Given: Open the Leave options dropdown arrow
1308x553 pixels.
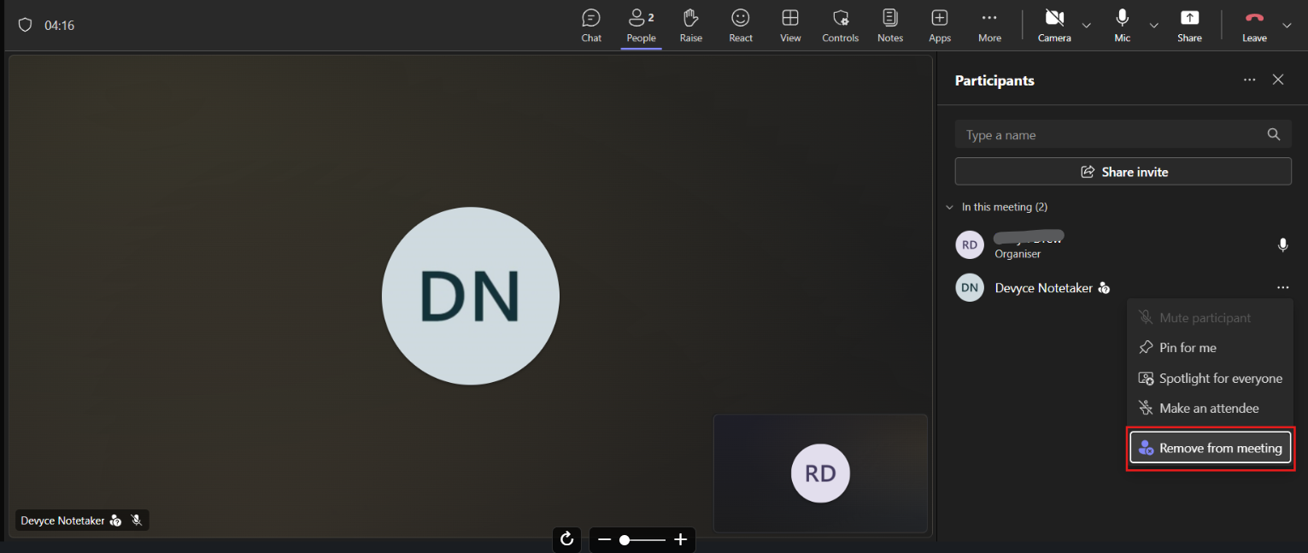Looking at the screenshot, I should tap(1287, 26).
